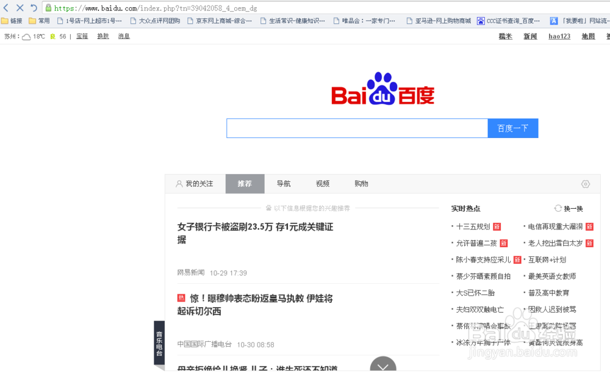Open the 地图 link in top navigation
Image resolution: width=610 pixels, height=373 pixels.
(x=588, y=36)
